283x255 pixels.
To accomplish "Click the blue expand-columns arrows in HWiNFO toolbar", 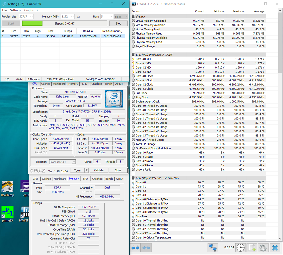I will click(135, 248).
